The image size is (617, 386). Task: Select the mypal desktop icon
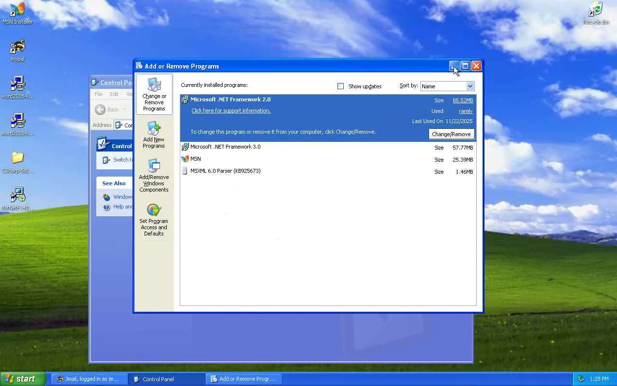(17, 51)
